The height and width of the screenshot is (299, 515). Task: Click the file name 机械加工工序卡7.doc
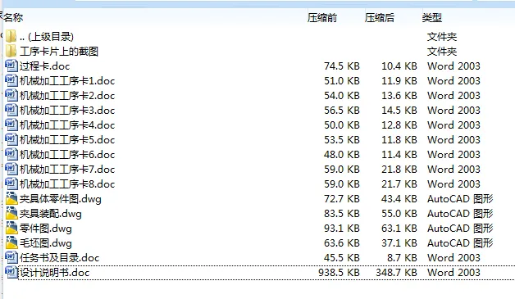coord(67,170)
